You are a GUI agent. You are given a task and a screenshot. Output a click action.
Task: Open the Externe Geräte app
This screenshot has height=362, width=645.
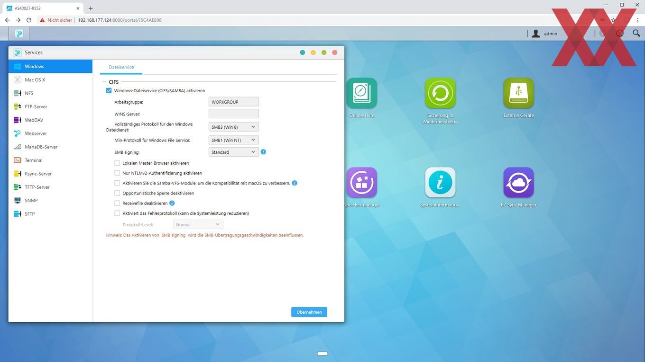tap(518, 94)
